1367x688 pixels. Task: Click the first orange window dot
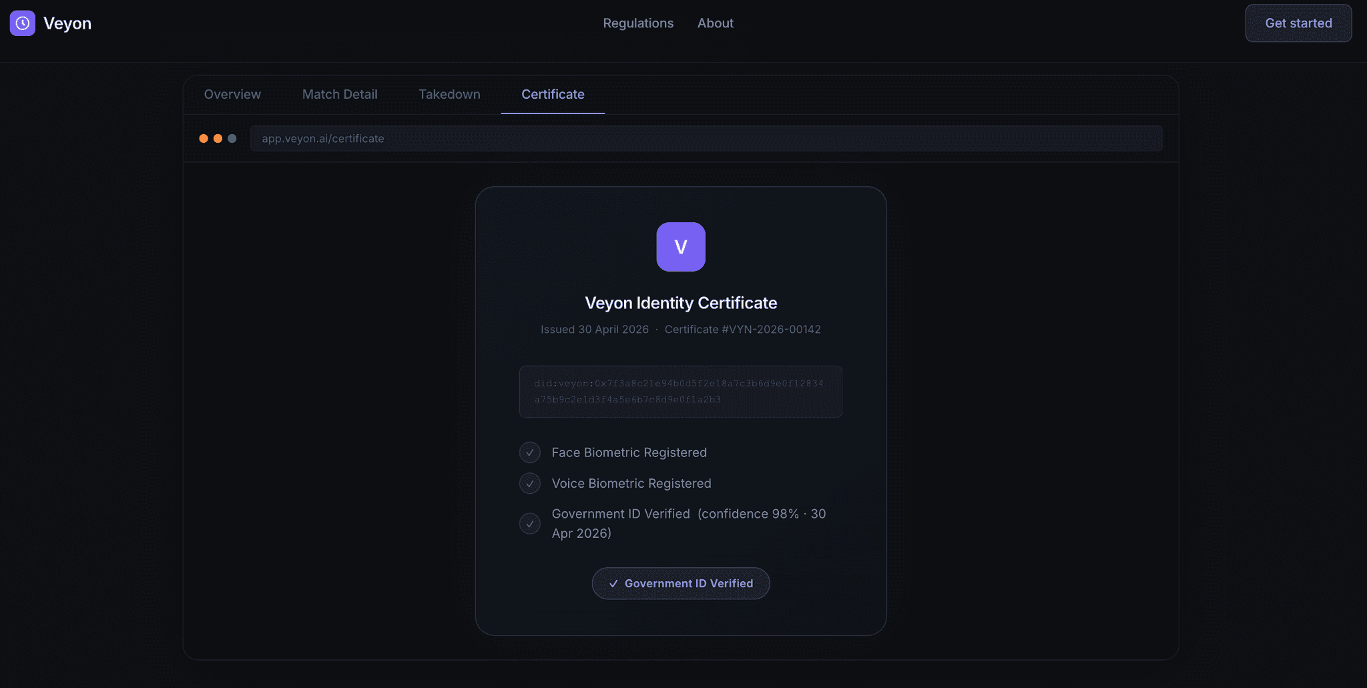(204, 139)
